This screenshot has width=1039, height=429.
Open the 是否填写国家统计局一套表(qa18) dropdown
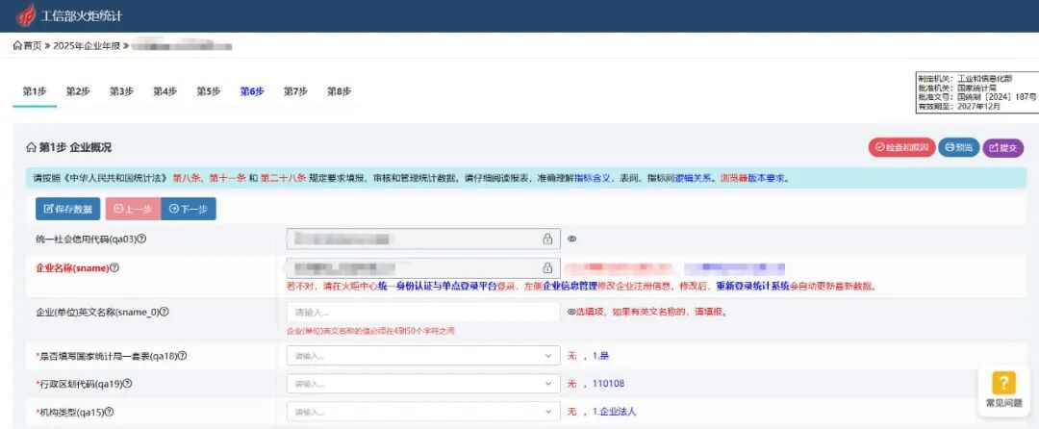click(x=423, y=356)
